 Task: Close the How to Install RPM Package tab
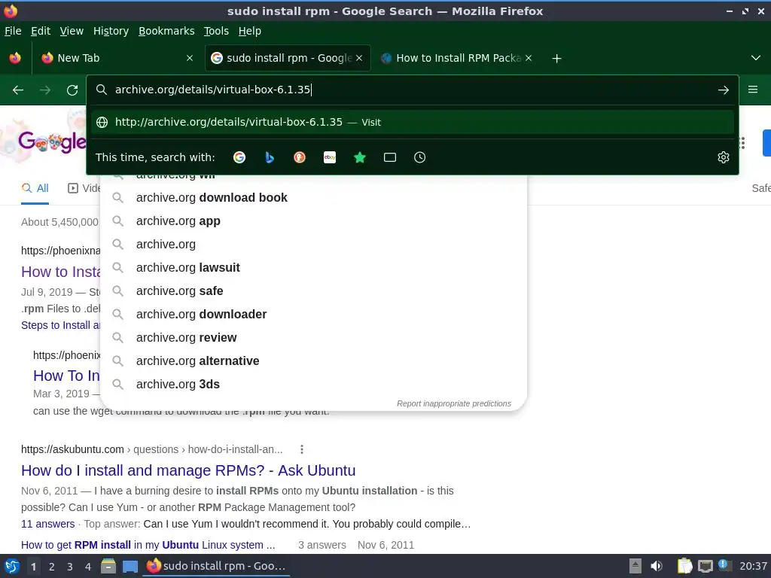coord(529,58)
